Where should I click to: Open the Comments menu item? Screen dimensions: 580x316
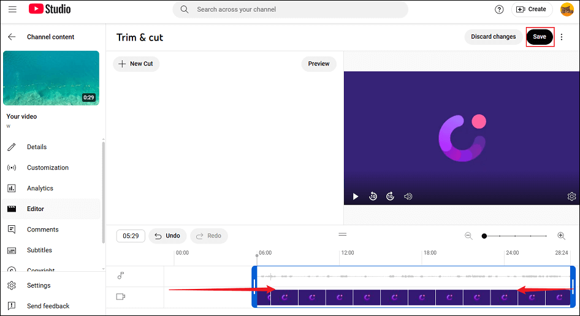click(x=52, y=229)
